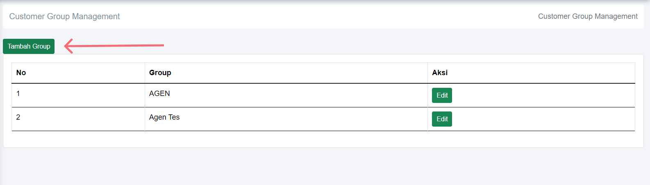Click the Aksi column header
This screenshot has width=650, height=185.
(x=439, y=73)
